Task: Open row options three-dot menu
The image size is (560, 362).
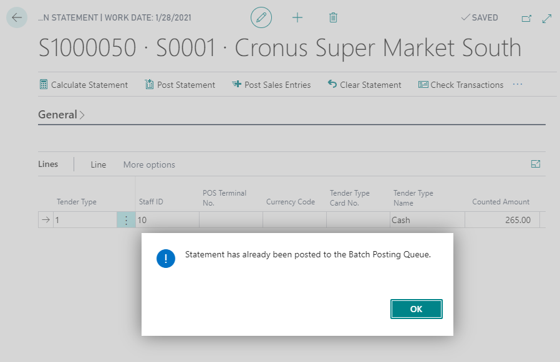Action: [126, 220]
